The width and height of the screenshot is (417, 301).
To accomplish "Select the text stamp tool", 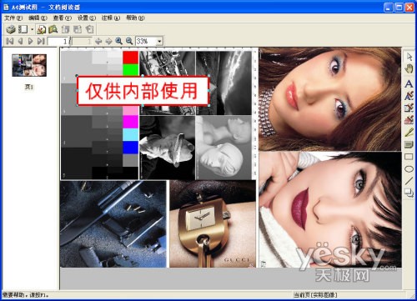I will (409, 96).
